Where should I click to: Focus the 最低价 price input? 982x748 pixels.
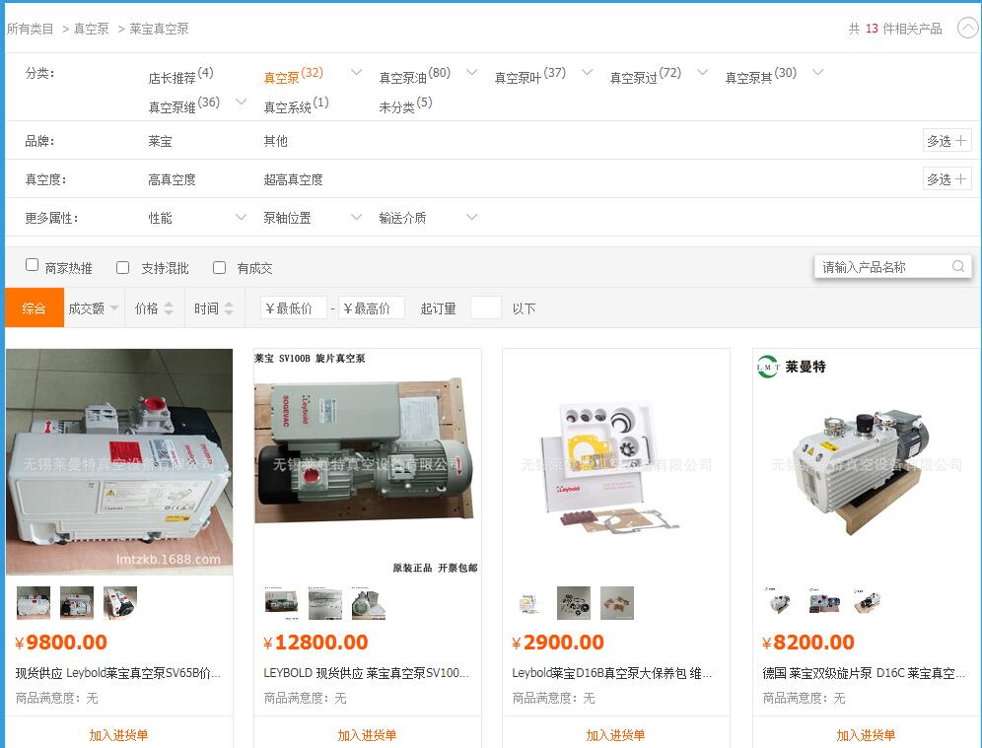[294, 307]
